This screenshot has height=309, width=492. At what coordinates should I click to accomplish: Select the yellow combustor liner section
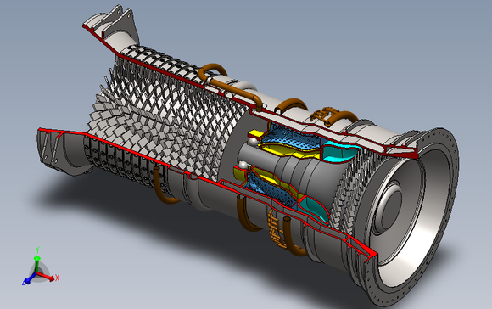[x=290, y=150]
